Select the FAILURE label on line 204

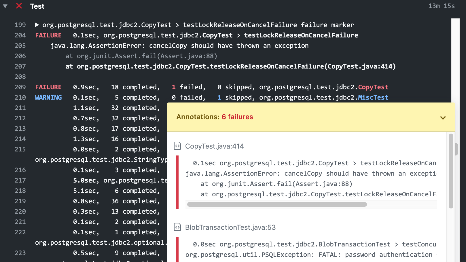[x=48, y=35]
